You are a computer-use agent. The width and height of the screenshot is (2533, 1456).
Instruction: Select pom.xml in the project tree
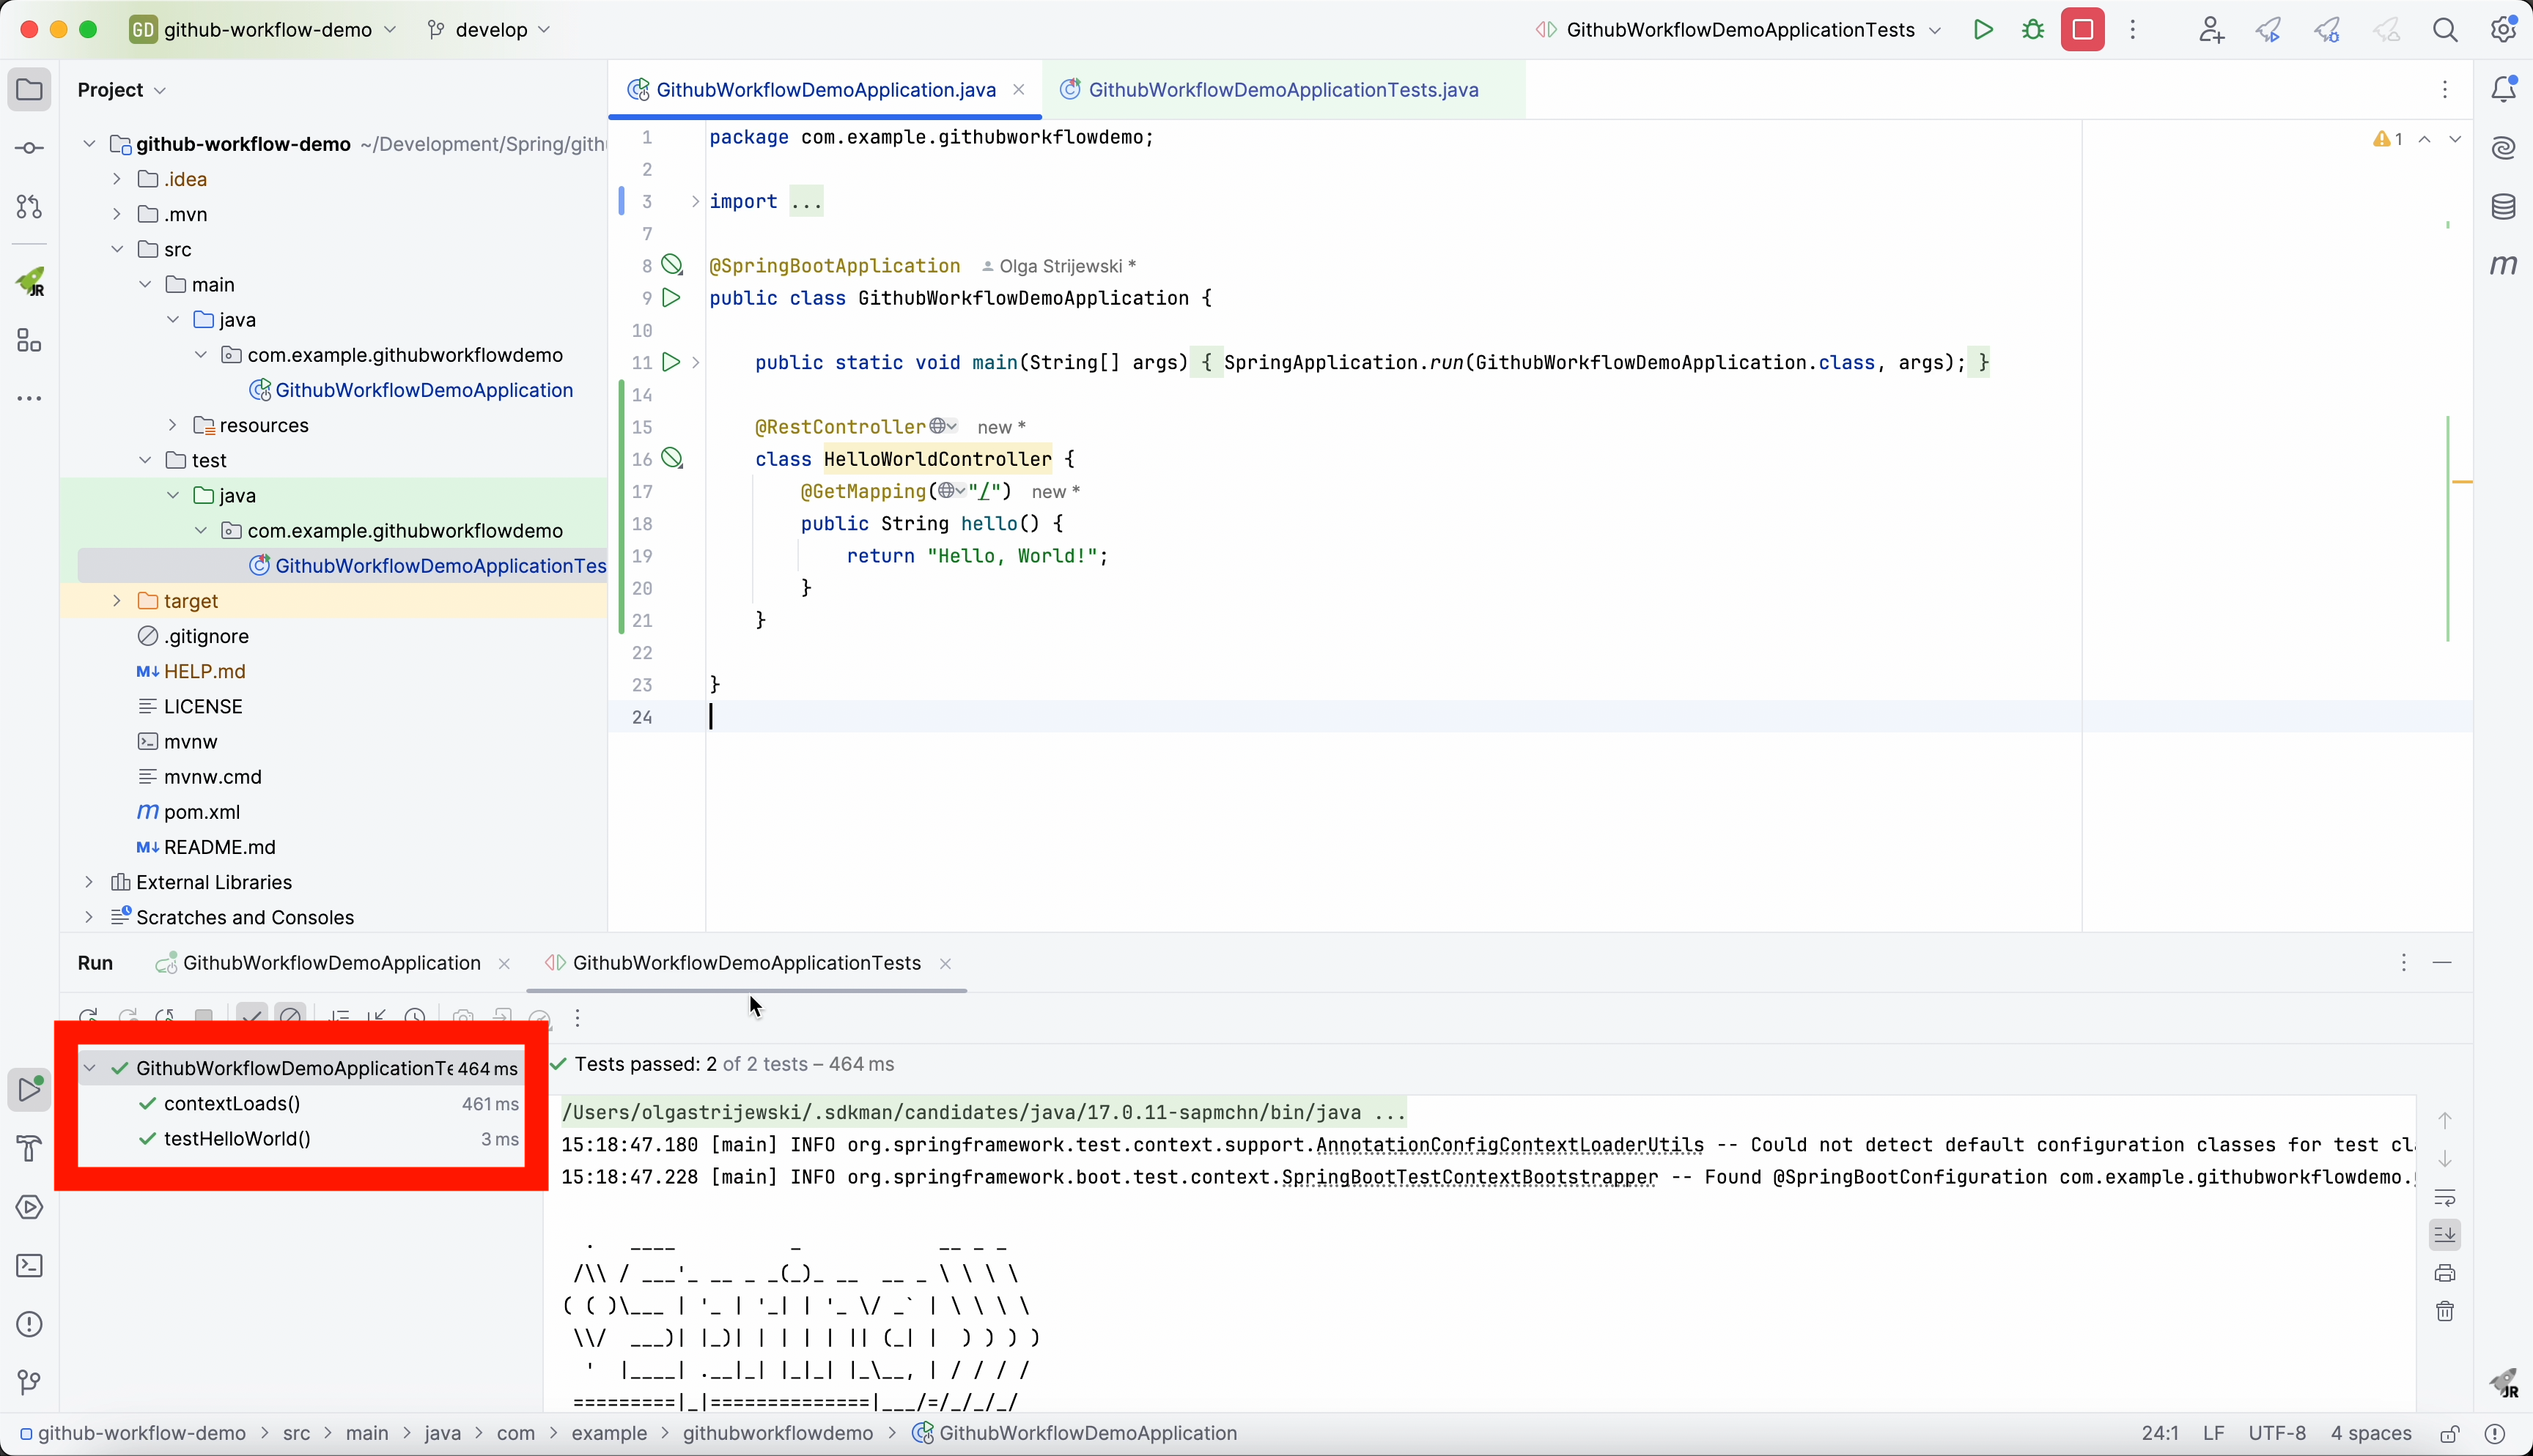pyautogui.click(x=201, y=812)
